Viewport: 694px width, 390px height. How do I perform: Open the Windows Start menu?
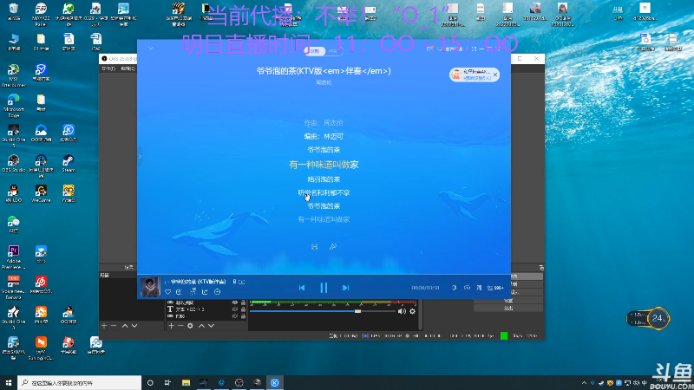pos(9,382)
